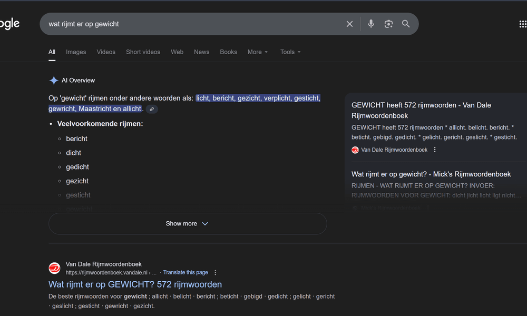Open the Books search tab

[x=228, y=52]
